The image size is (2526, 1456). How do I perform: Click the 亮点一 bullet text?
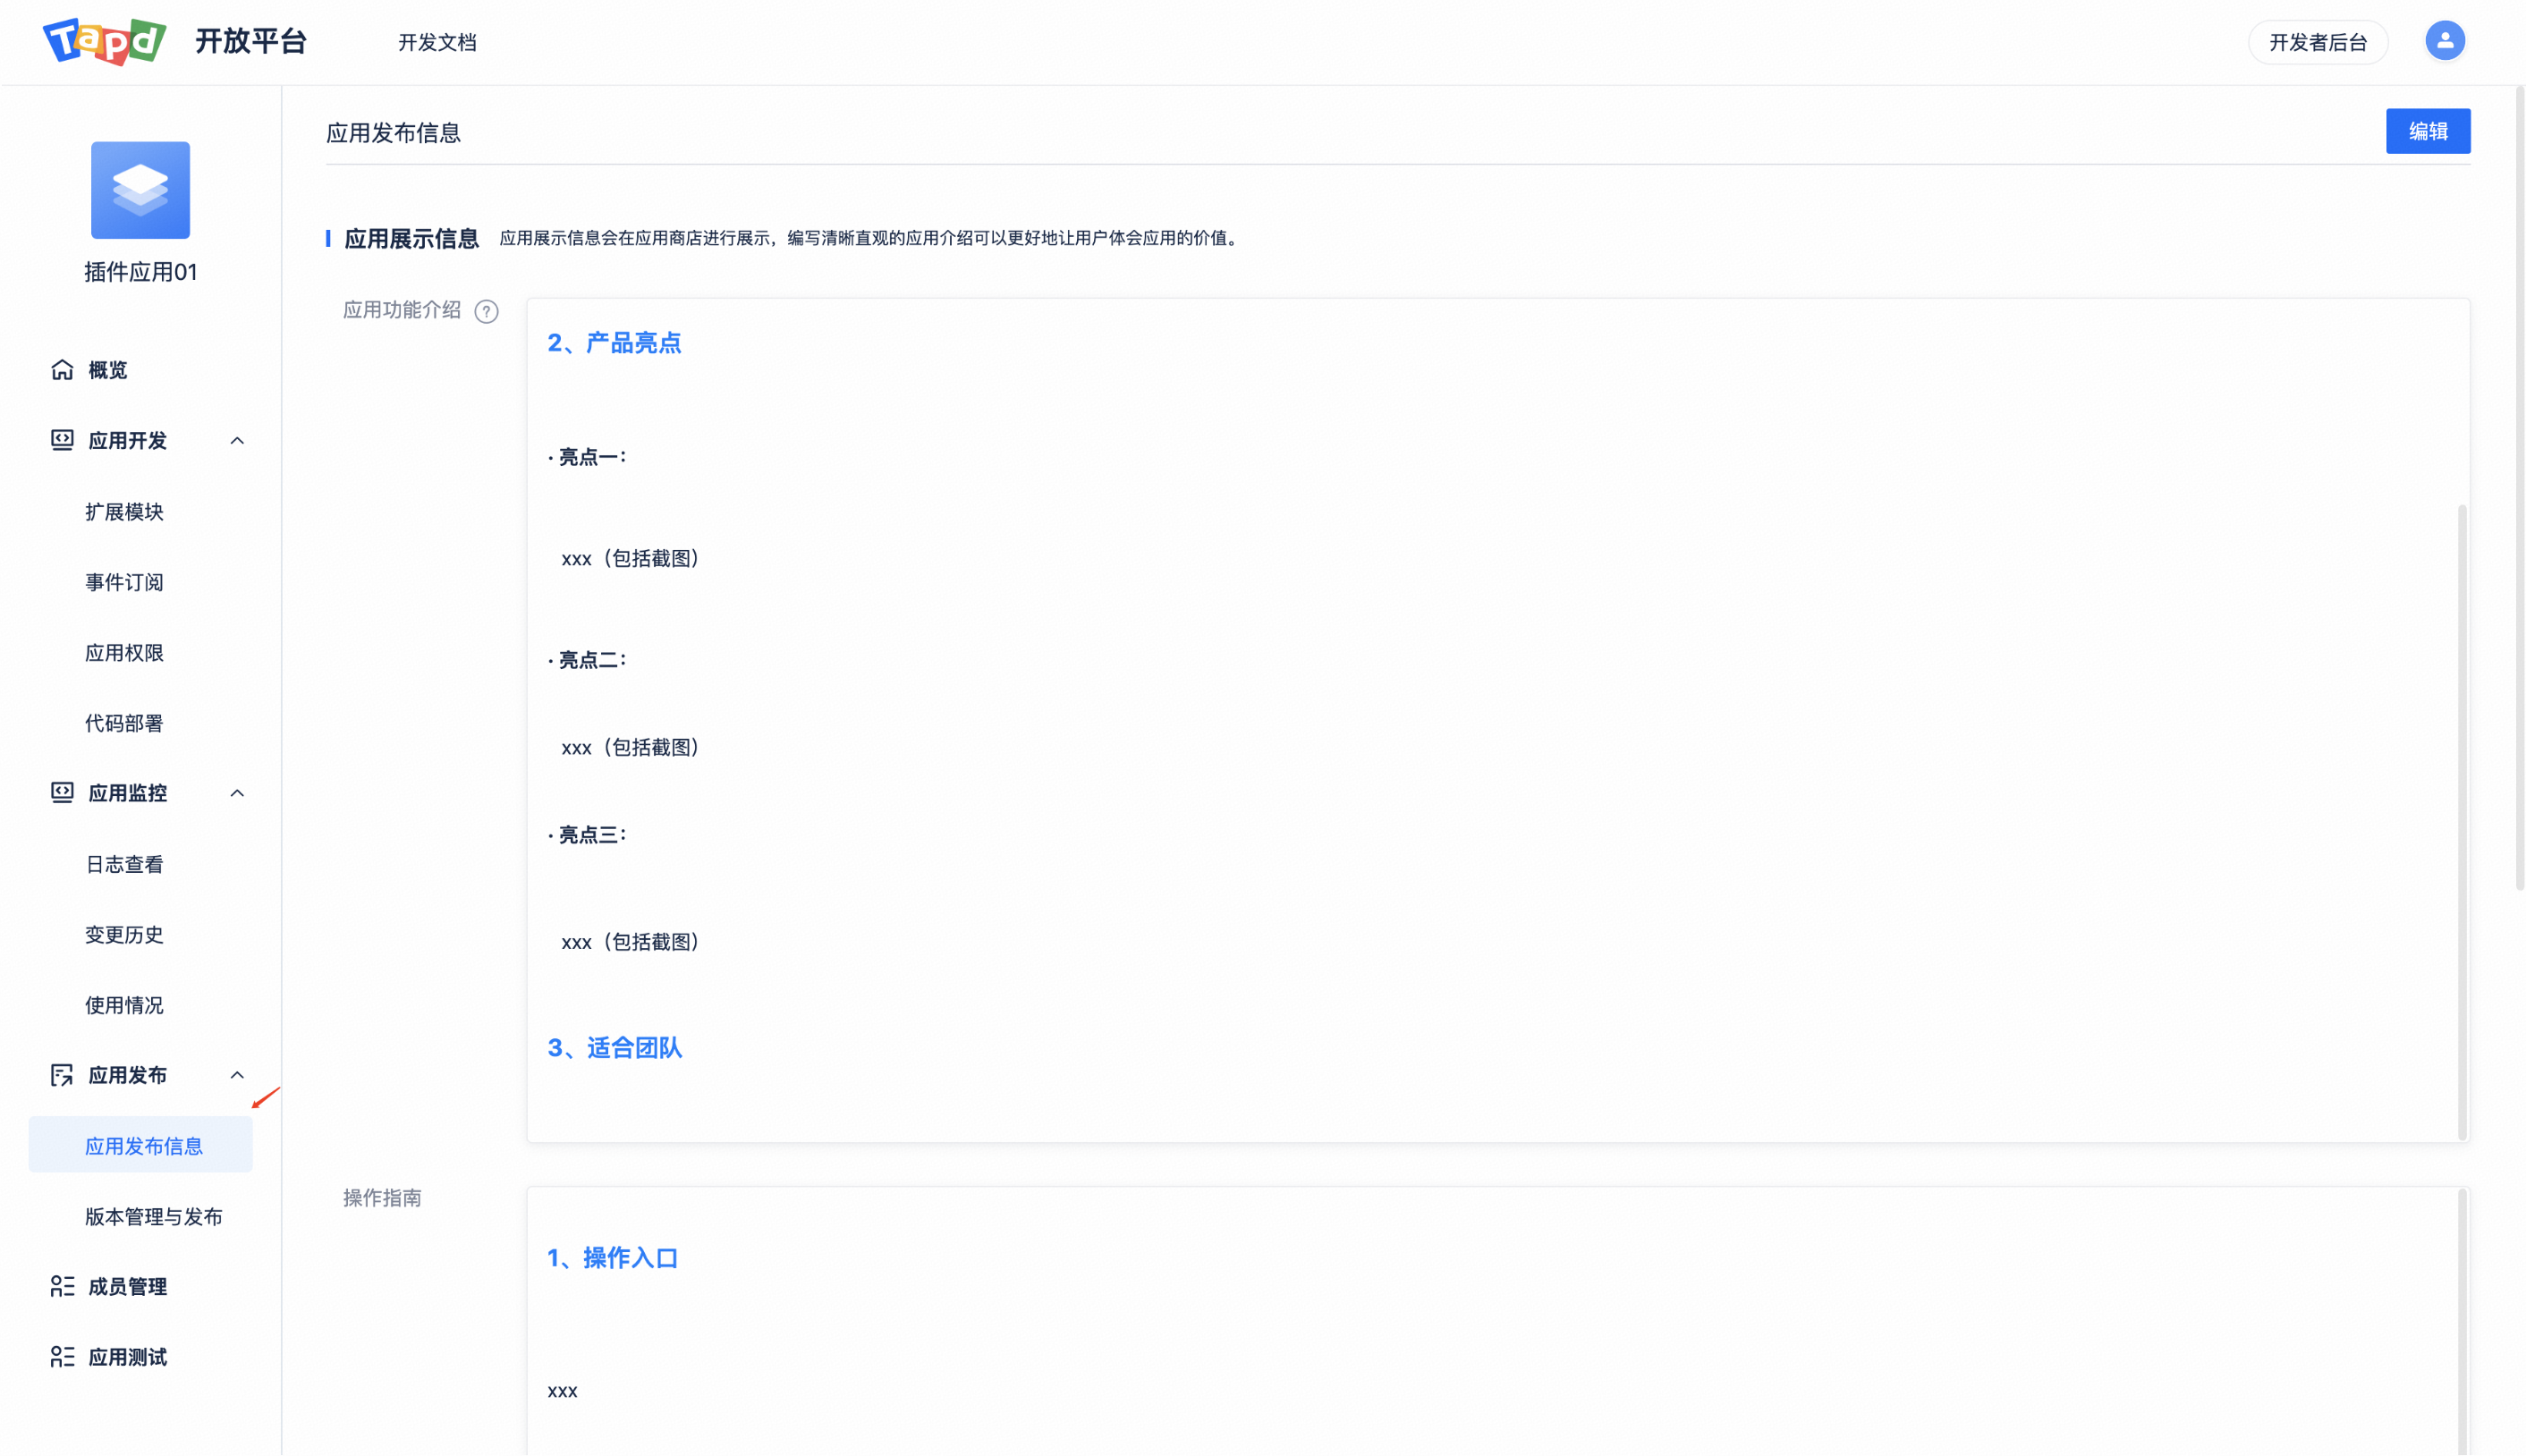pos(587,457)
